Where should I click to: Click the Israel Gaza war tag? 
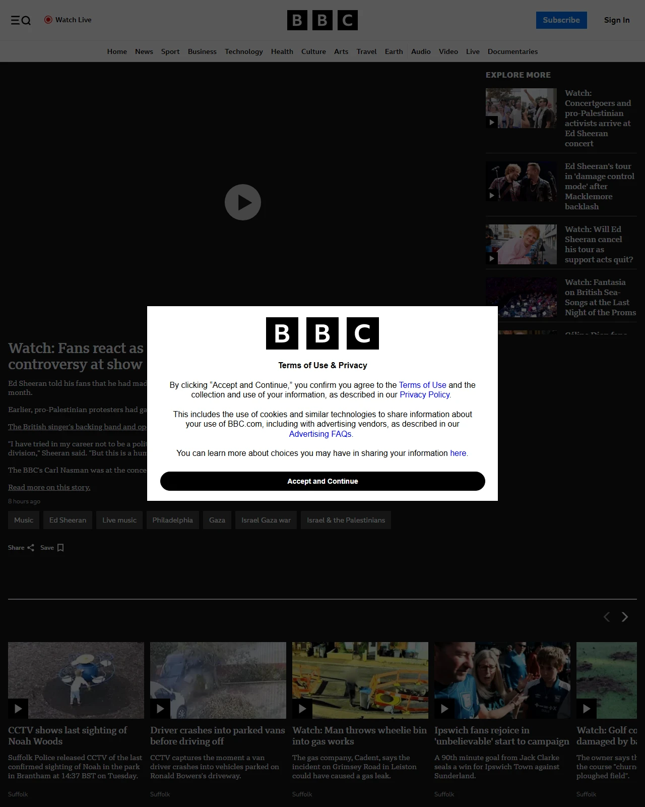(266, 520)
